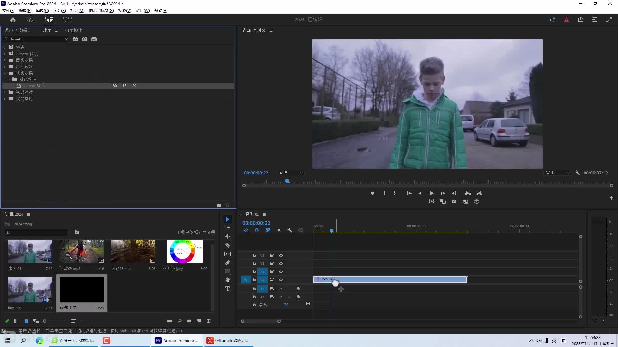Expand the 我的常用 folder
The width and height of the screenshot is (618, 347).
(x=5, y=99)
